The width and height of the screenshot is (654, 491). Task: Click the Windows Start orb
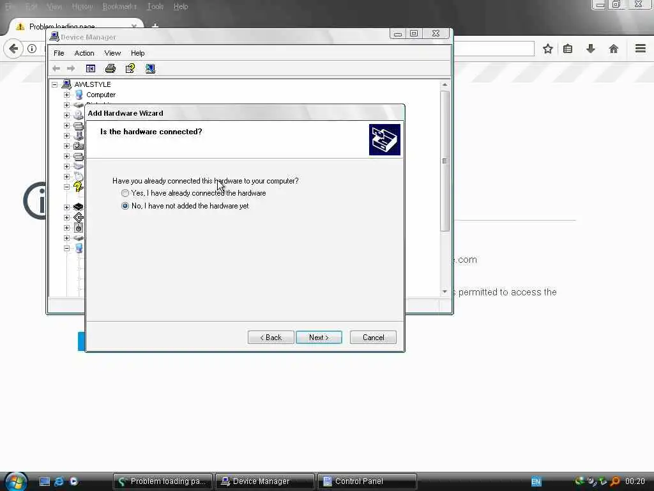[x=16, y=481]
